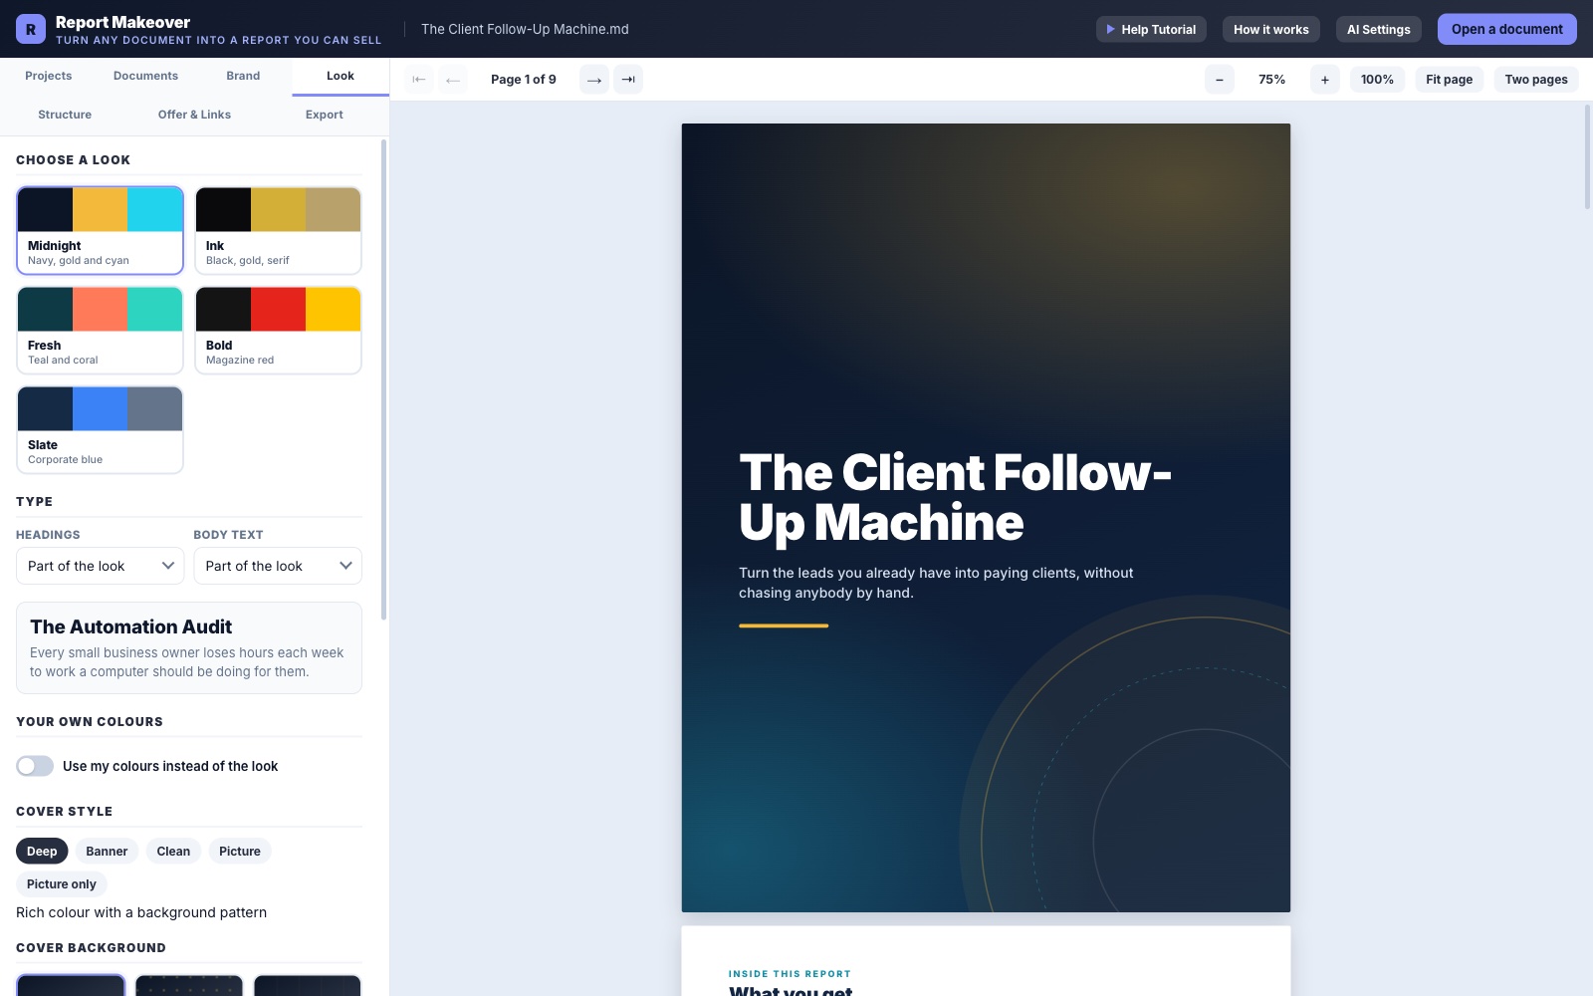
Task: Click The Client Follow-Up Machine.md filename
Action: click(525, 29)
